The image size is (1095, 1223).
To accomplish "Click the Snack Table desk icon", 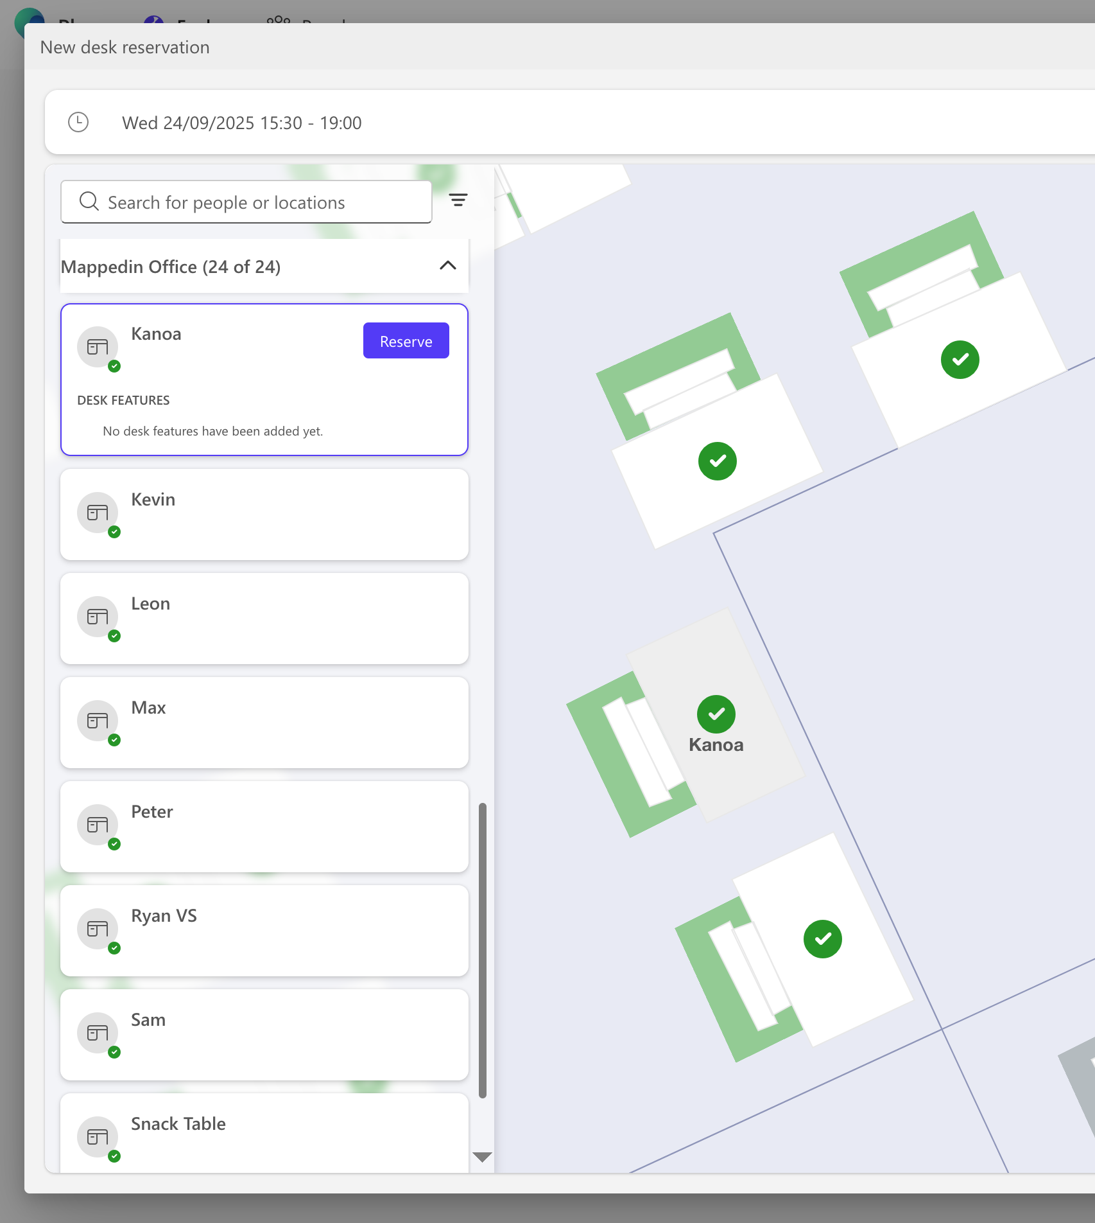I will [x=98, y=1138].
